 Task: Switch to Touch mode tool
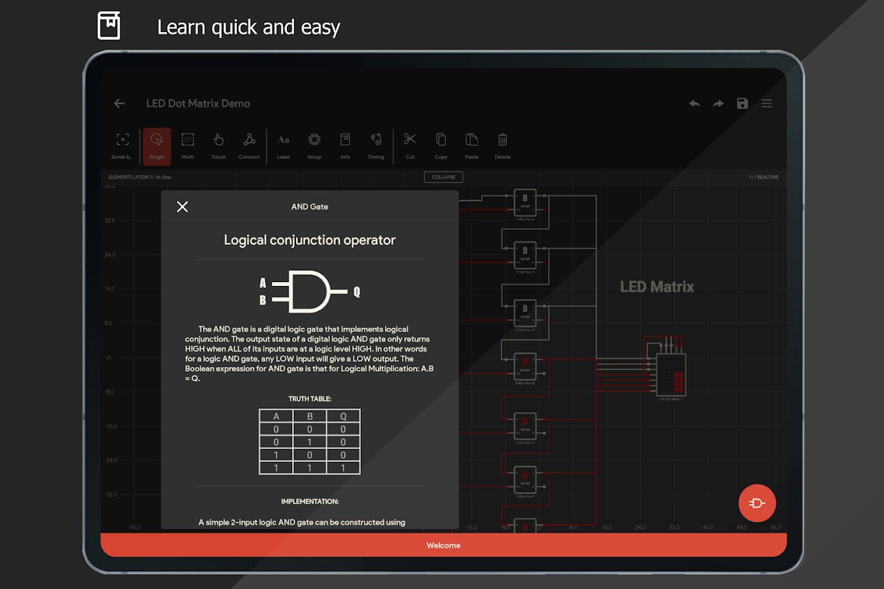[219, 145]
